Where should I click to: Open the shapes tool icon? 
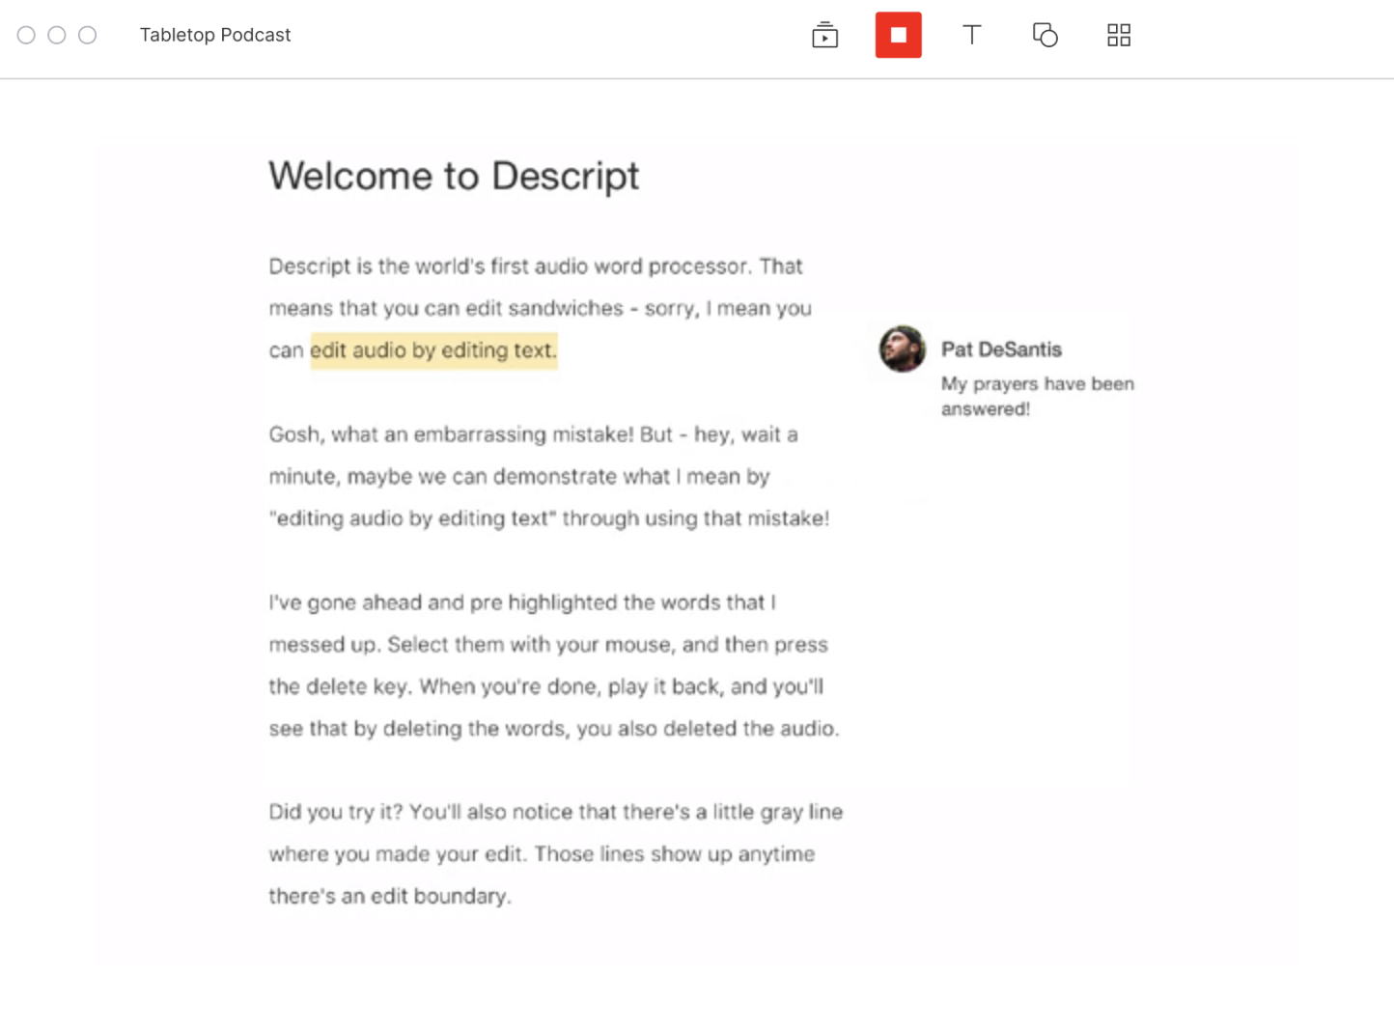(x=1045, y=35)
